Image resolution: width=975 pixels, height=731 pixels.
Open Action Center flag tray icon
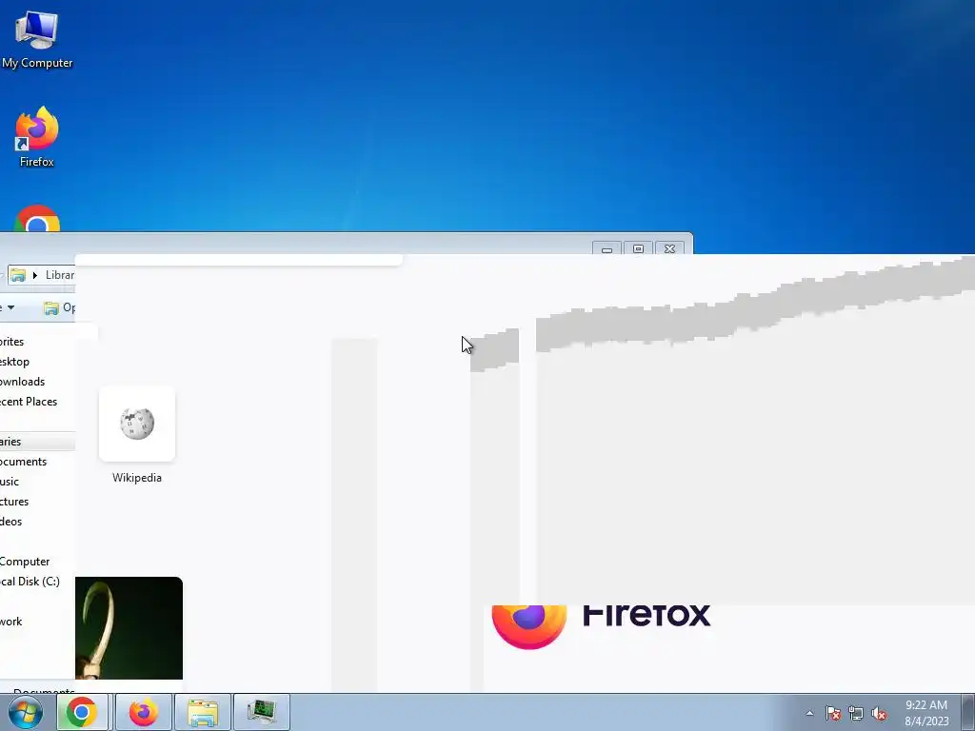(833, 713)
